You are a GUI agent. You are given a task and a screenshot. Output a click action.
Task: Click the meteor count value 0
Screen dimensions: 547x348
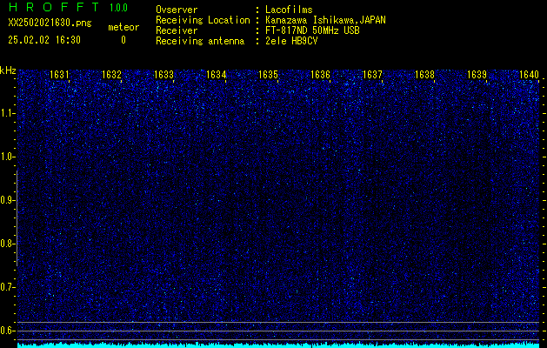click(123, 40)
